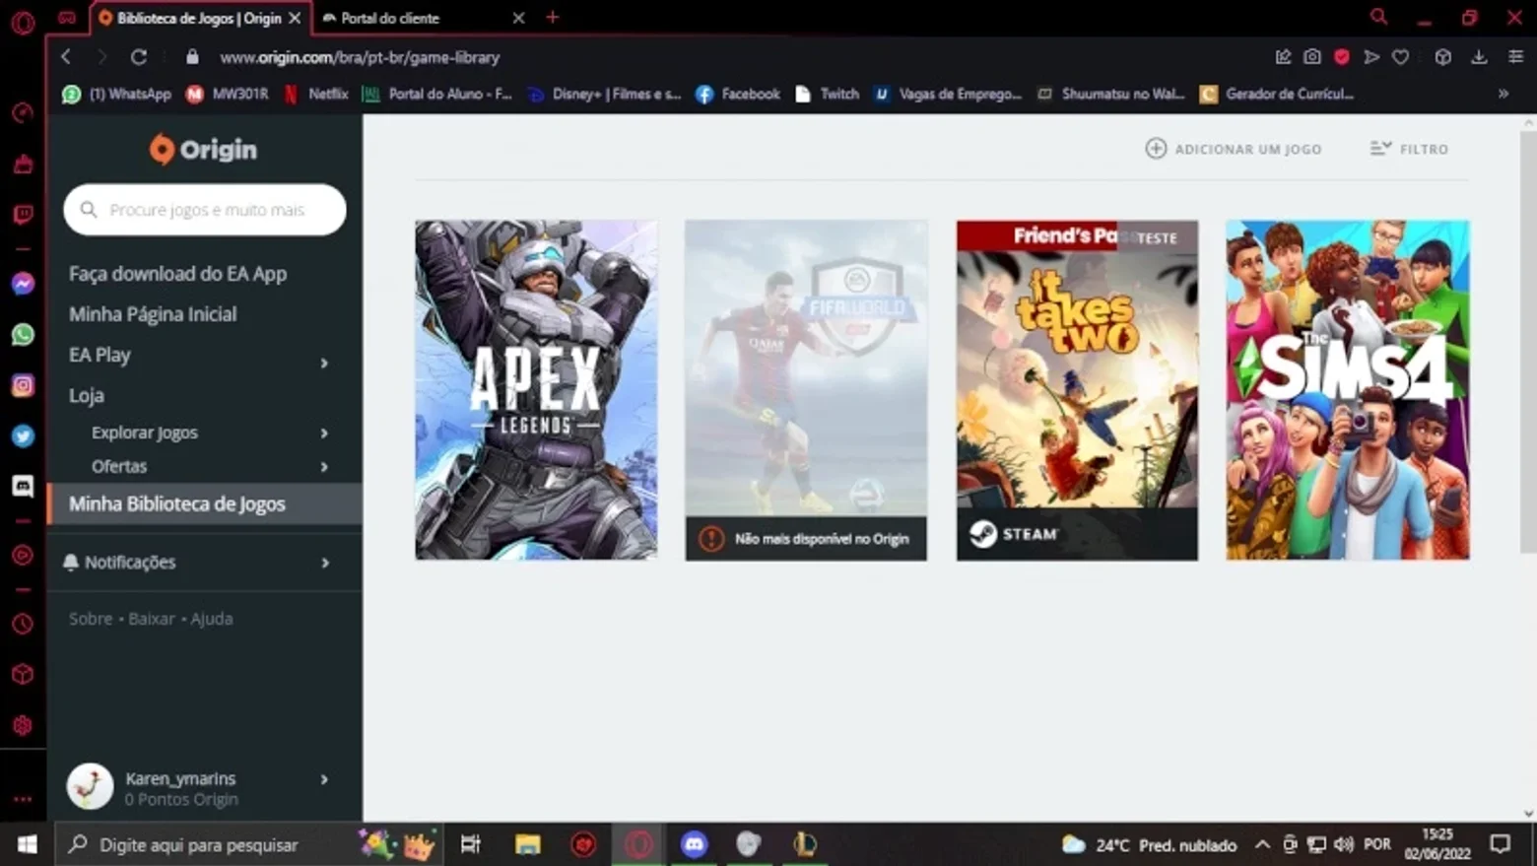1537x866 pixels.
Task: Select the FIFA World game tile
Action: (806, 390)
